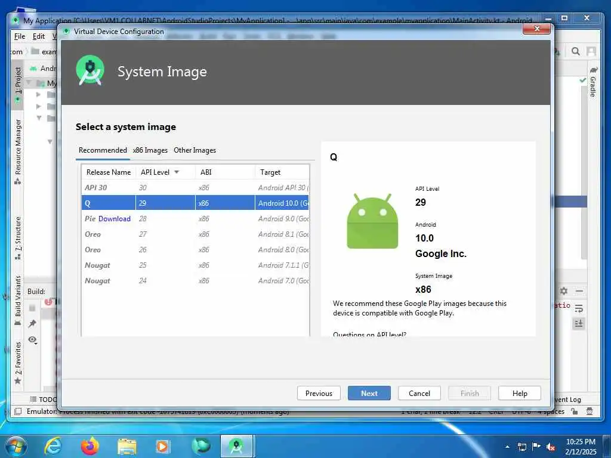This screenshot has width=611, height=458.
Task: Click the tool window toggle in status bar corner
Action: click(18, 411)
